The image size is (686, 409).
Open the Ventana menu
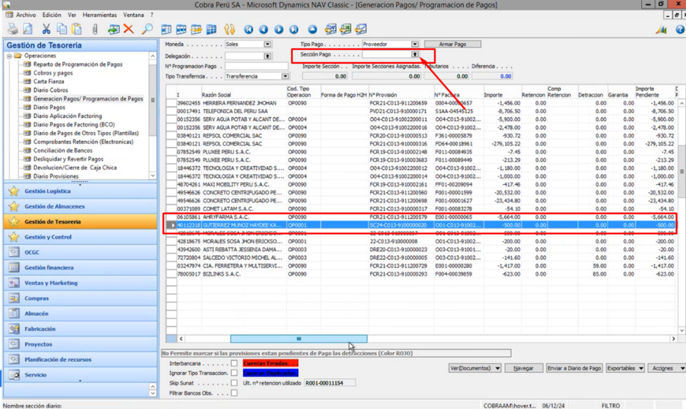133,15
